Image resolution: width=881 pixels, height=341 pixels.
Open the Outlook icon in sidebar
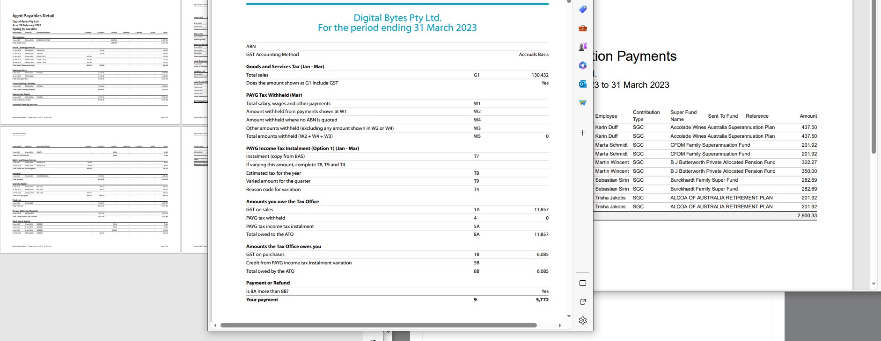pos(583,84)
